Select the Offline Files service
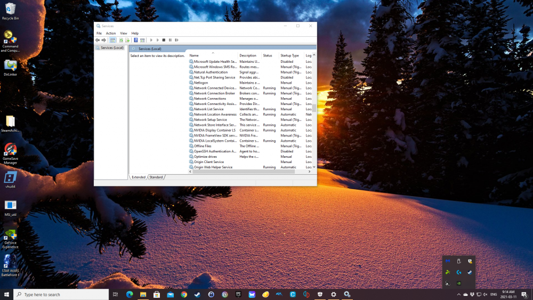This screenshot has height=300, width=533. (250, 146)
